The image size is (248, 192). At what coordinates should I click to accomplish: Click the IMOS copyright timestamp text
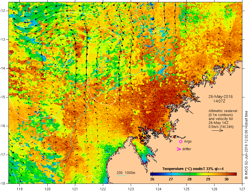pos(246,145)
